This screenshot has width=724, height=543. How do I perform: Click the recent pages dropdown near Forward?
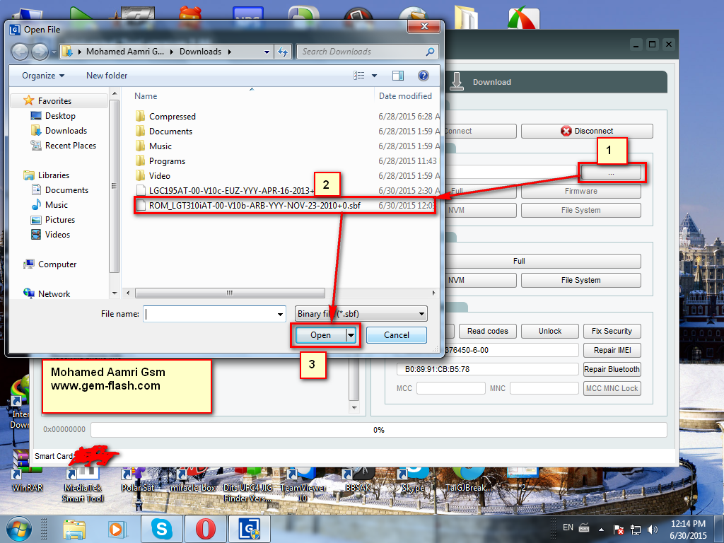point(54,52)
